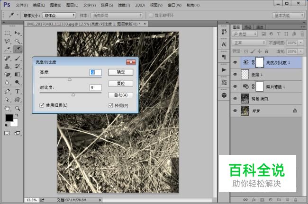Select the Horizontal Type tool
The image size is (308, 204).
18,91
